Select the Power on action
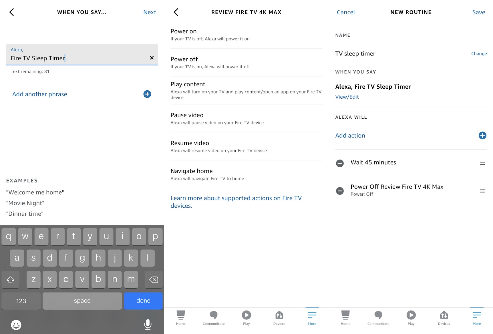Screen dimensions: 493x334 click(x=247, y=35)
